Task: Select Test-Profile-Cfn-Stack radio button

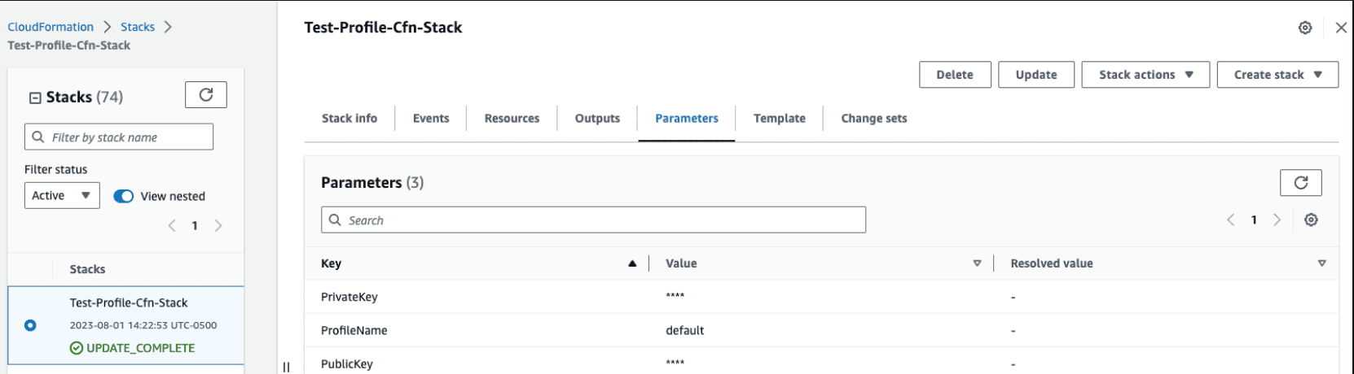Action: (x=30, y=325)
